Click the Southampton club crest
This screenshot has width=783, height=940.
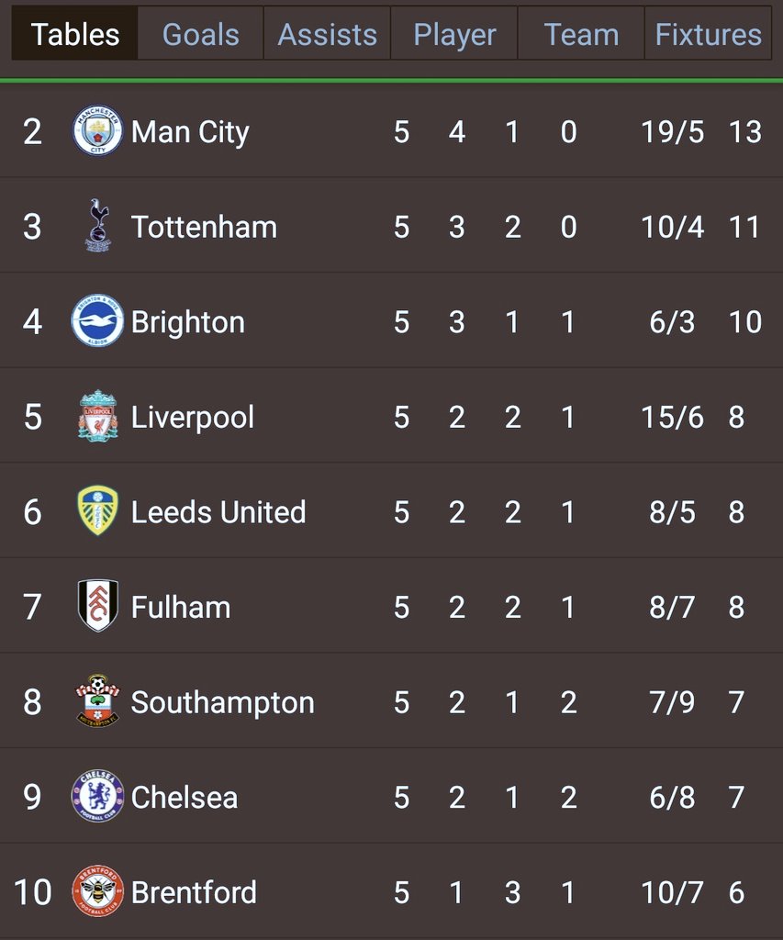point(97,700)
